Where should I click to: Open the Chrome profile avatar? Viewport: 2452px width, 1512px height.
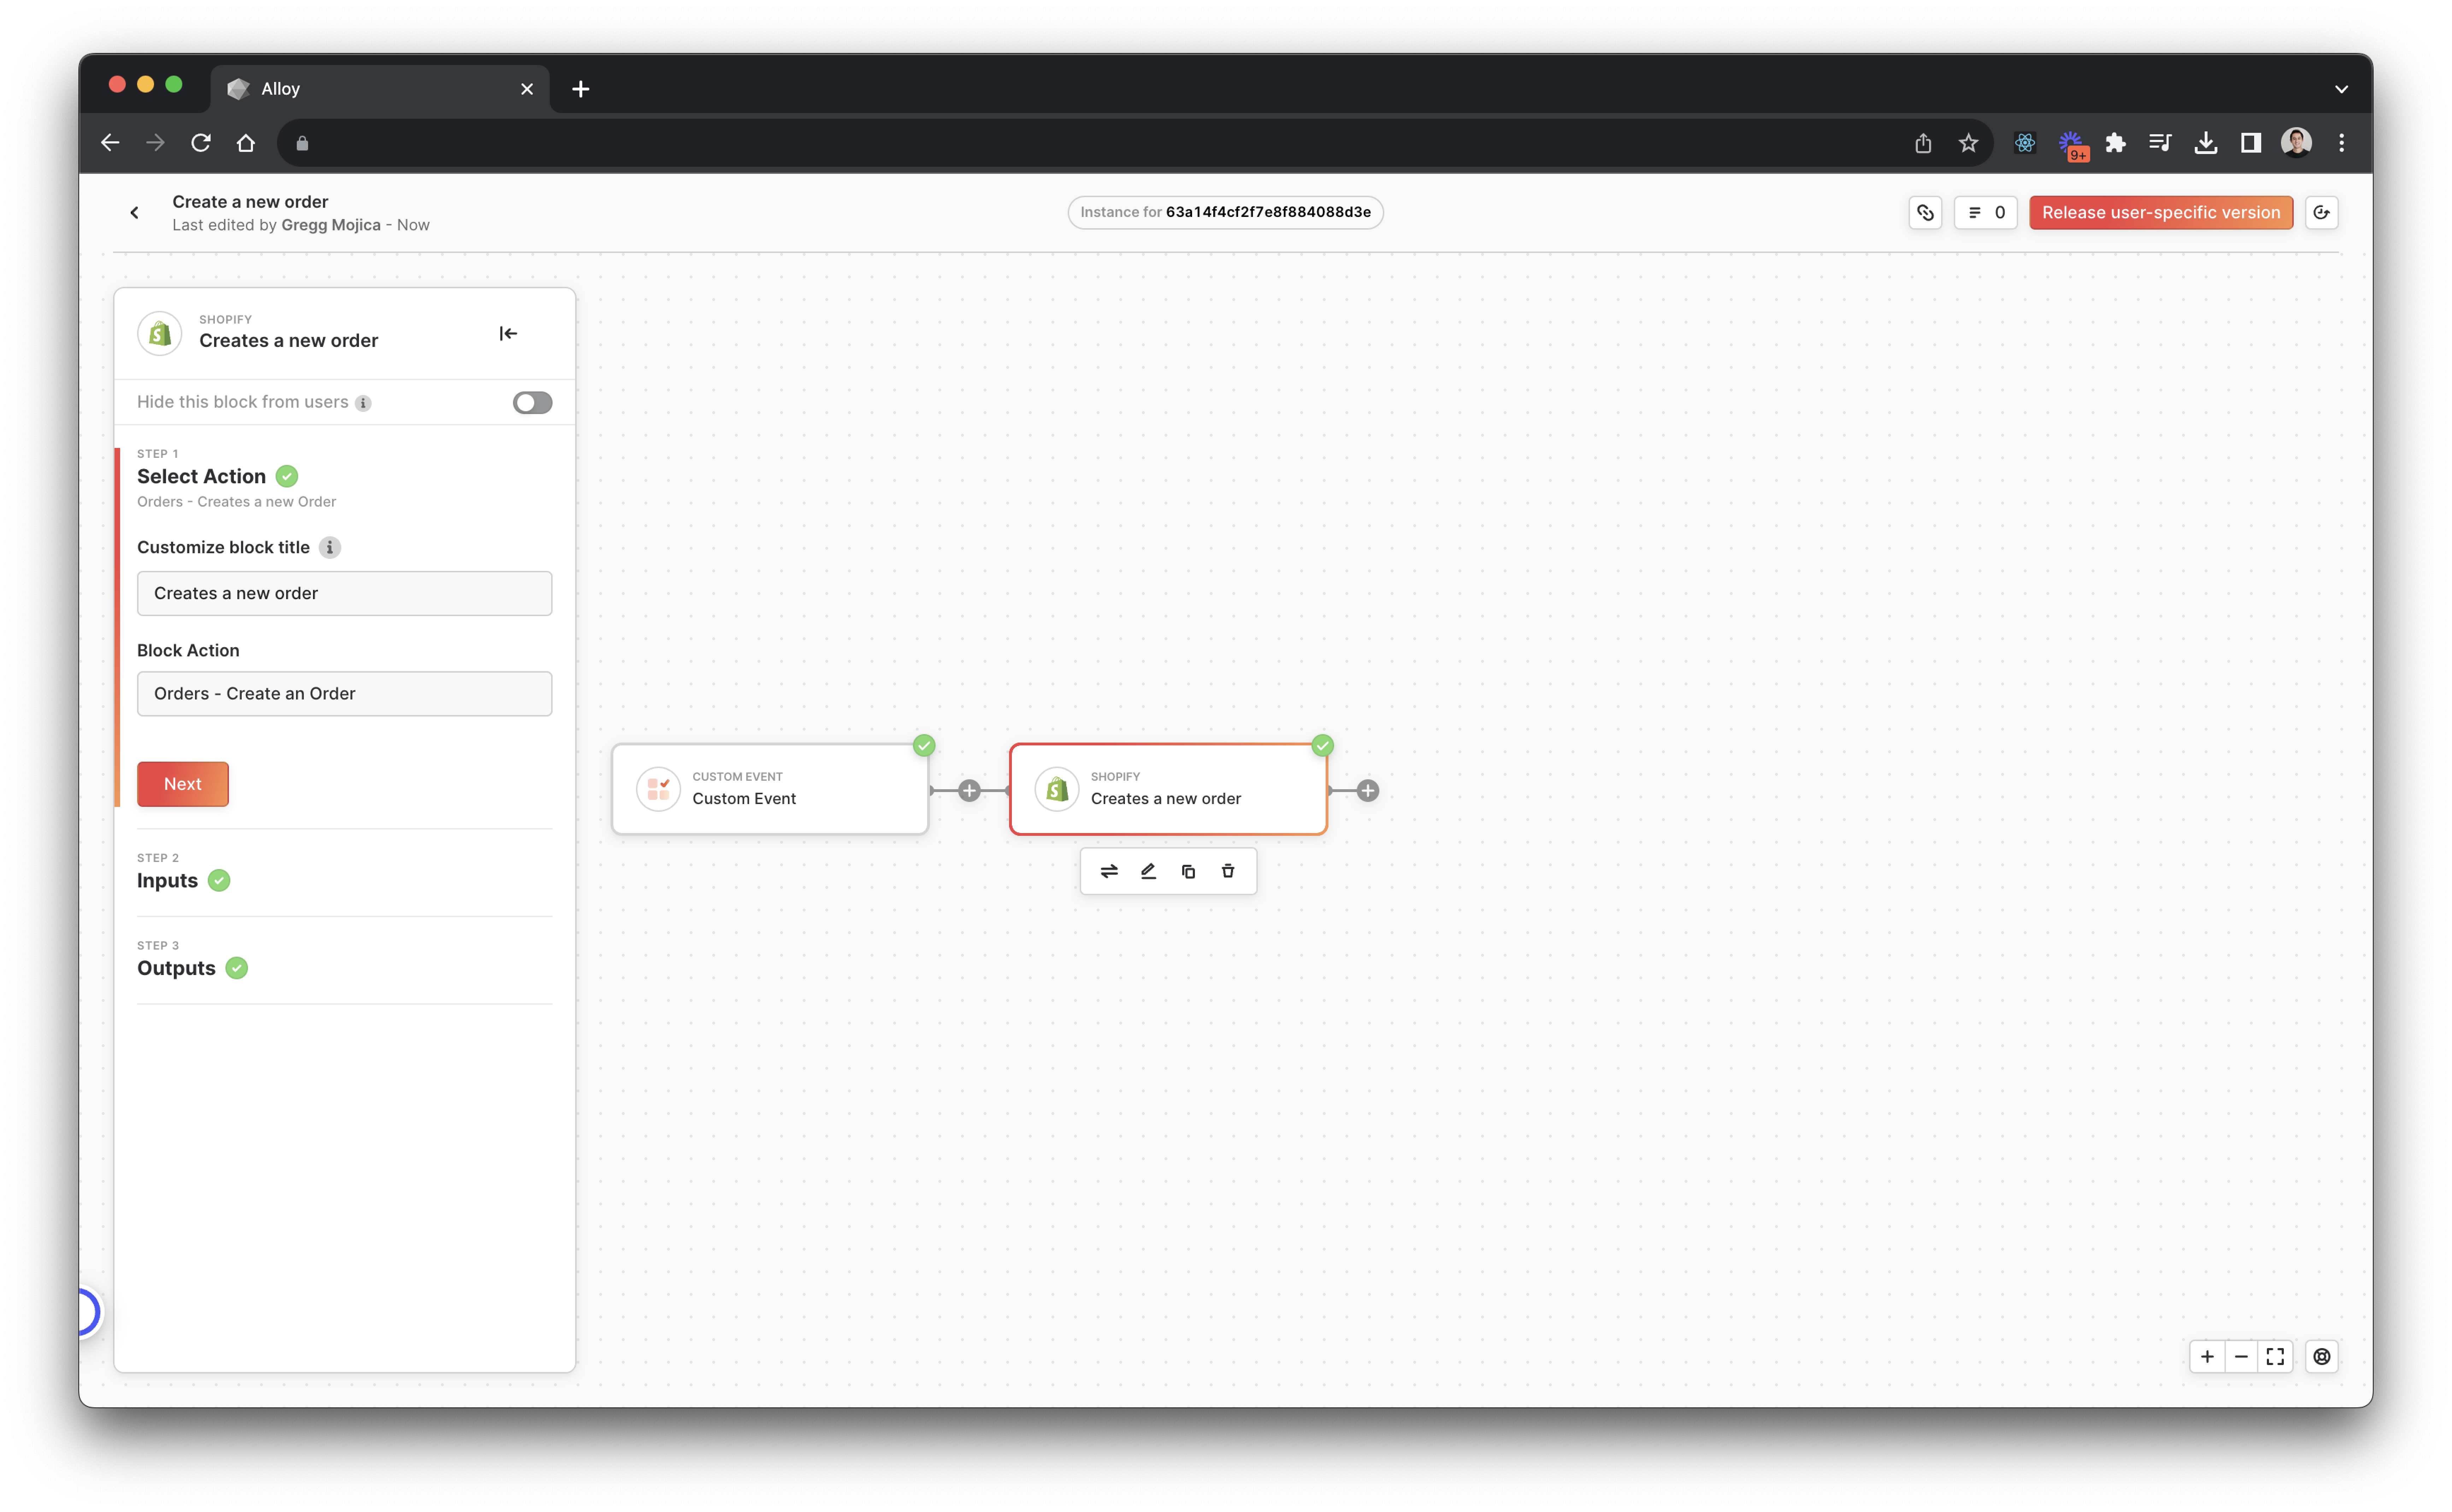(2296, 143)
